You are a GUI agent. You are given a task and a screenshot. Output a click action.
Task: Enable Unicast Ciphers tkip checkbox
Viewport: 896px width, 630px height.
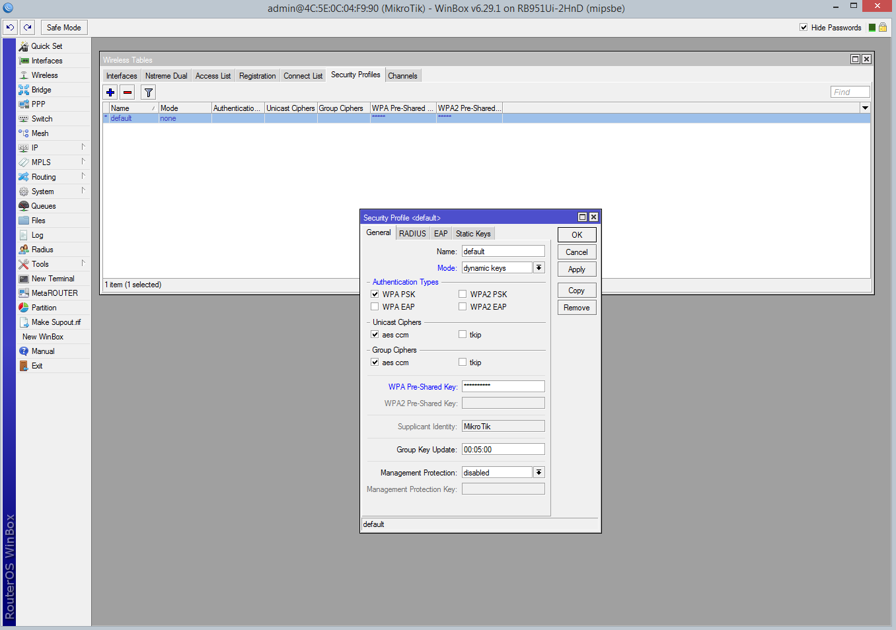tap(463, 335)
